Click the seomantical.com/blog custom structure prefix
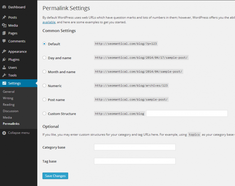 pyautogui.click(x=119, y=114)
